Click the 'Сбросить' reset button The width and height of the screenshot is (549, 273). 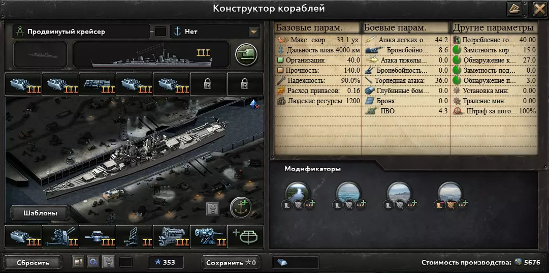33,263
